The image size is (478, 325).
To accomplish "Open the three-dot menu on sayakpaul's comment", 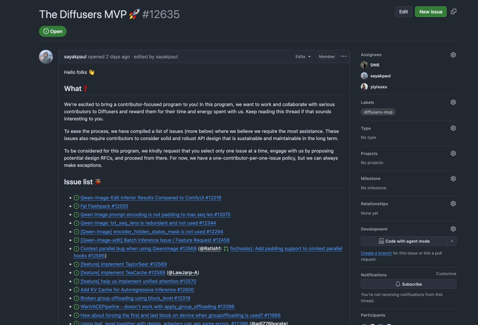I will point(343,56).
